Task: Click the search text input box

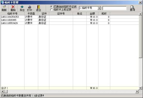Action: pyautogui.click(x=115, y=8)
